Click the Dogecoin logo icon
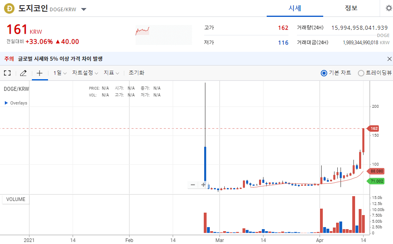The width and height of the screenshot is (393, 244). [9, 9]
